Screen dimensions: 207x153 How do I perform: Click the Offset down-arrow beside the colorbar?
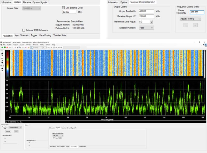pos(2,70)
